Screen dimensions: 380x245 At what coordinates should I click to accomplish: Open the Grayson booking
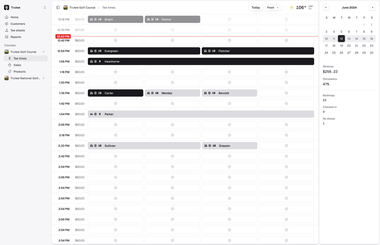point(230,146)
